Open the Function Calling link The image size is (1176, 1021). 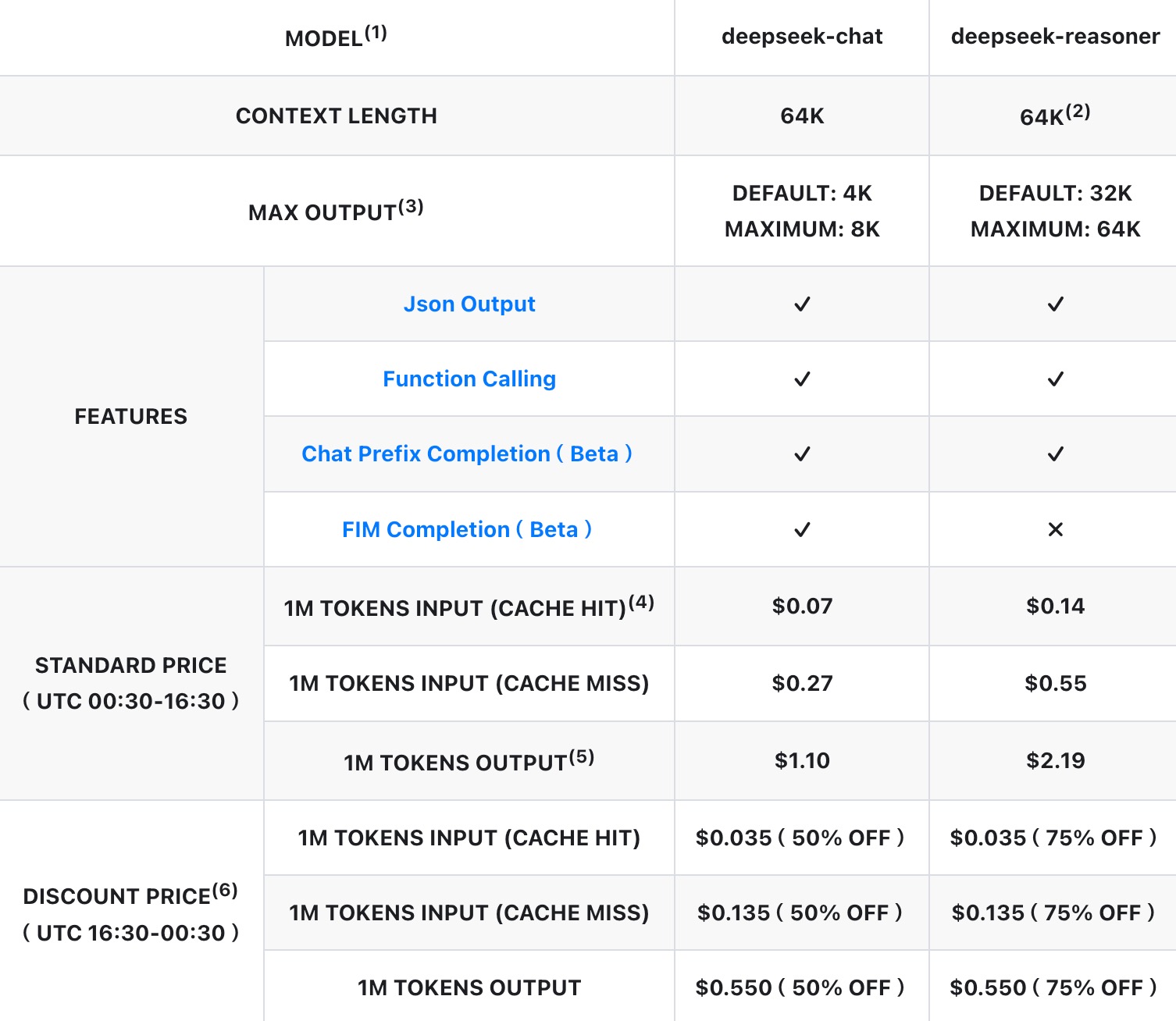[469, 379]
